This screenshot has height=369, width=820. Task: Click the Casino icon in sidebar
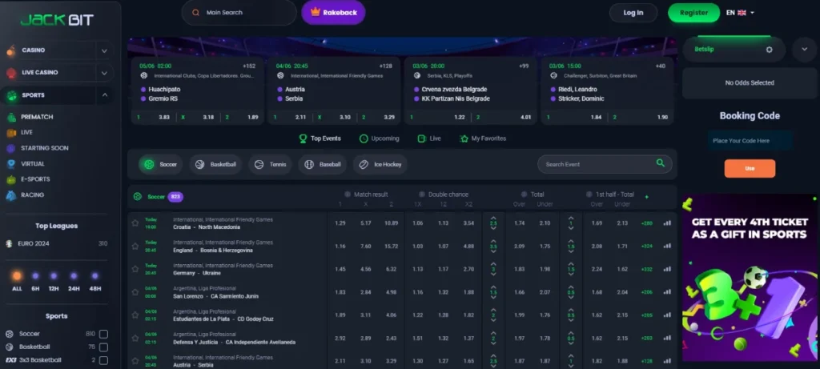11,50
